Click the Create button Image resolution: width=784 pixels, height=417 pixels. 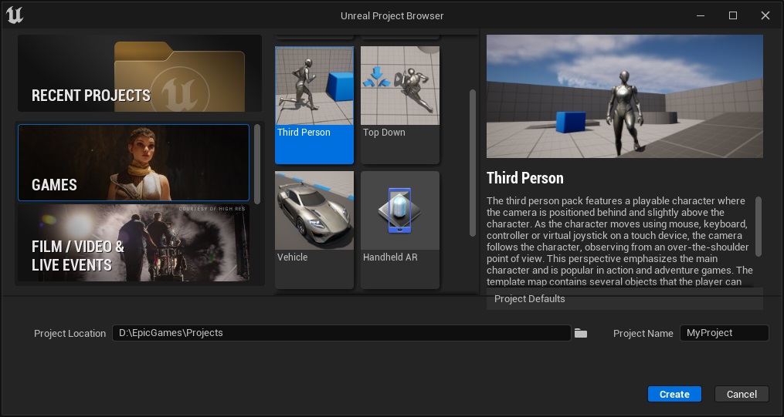pos(674,394)
